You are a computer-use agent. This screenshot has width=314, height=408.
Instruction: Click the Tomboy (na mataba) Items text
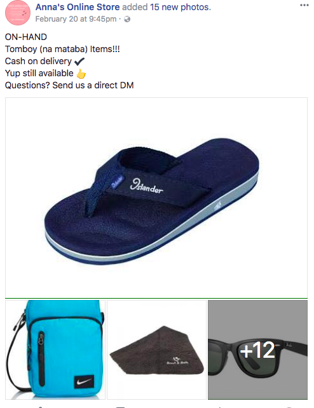62,49
